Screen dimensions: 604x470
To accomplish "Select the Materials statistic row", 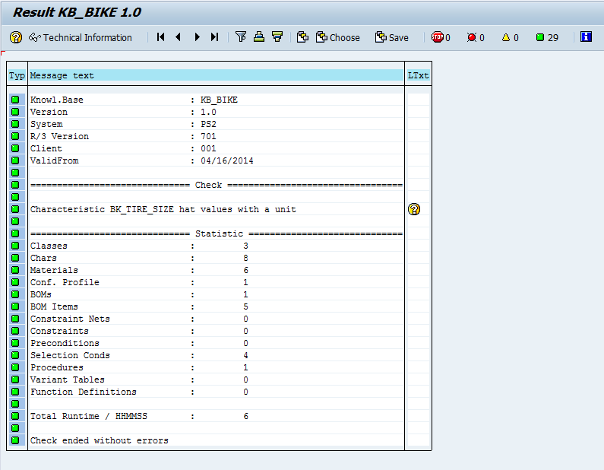I will [x=216, y=270].
